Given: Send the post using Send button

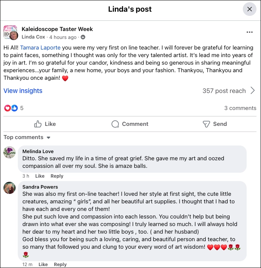Looking at the screenshot, I should tap(214, 124).
